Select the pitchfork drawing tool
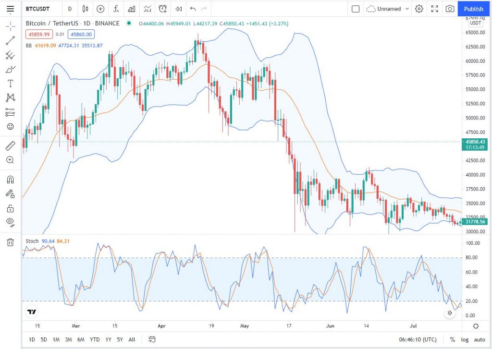Image resolution: width=492 pixels, height=349 pixels. 11,55
